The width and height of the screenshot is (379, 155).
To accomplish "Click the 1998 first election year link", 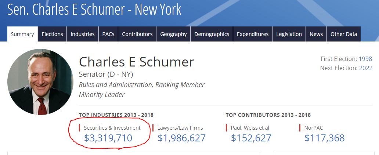I will click(365, 59).
